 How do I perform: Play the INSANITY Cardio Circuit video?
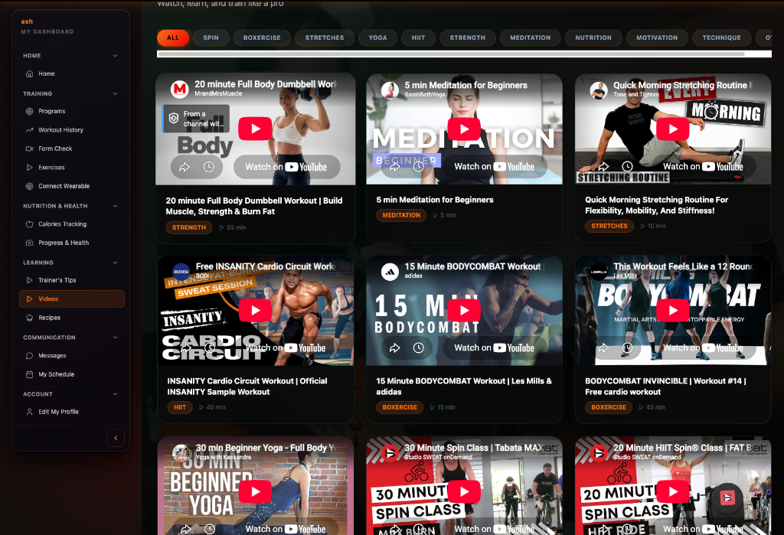255,310
